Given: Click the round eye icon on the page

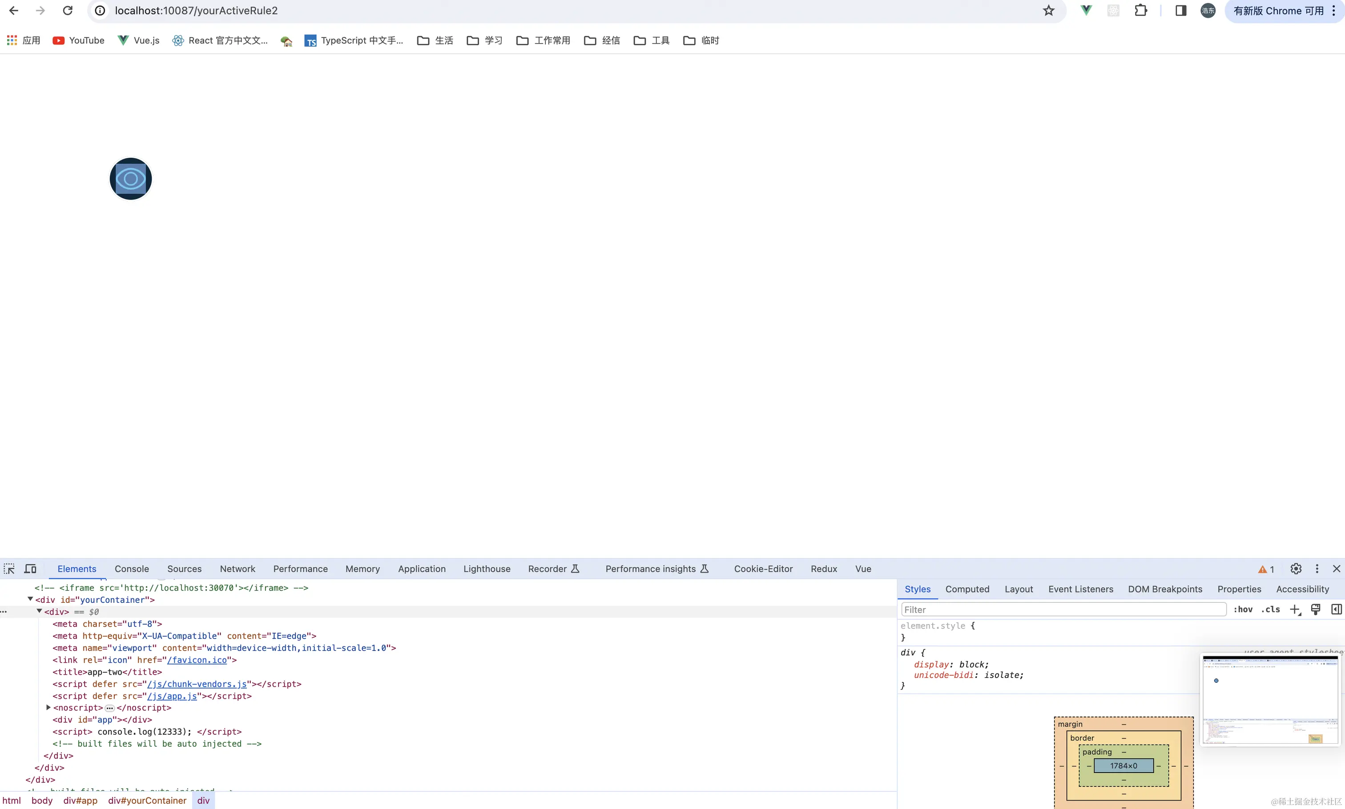Looking at the screenshot, I should (x=130, y=179).
